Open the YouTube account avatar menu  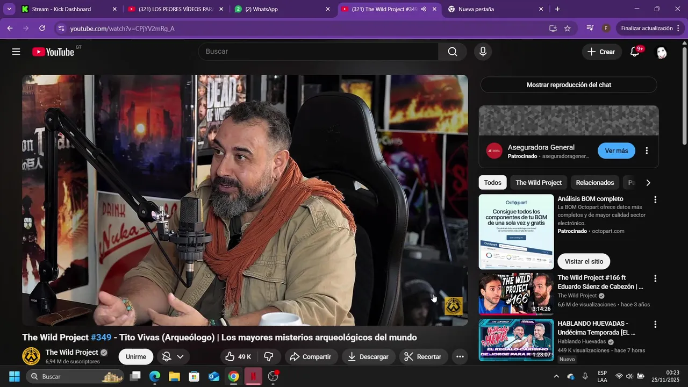[x=662, y=52]
